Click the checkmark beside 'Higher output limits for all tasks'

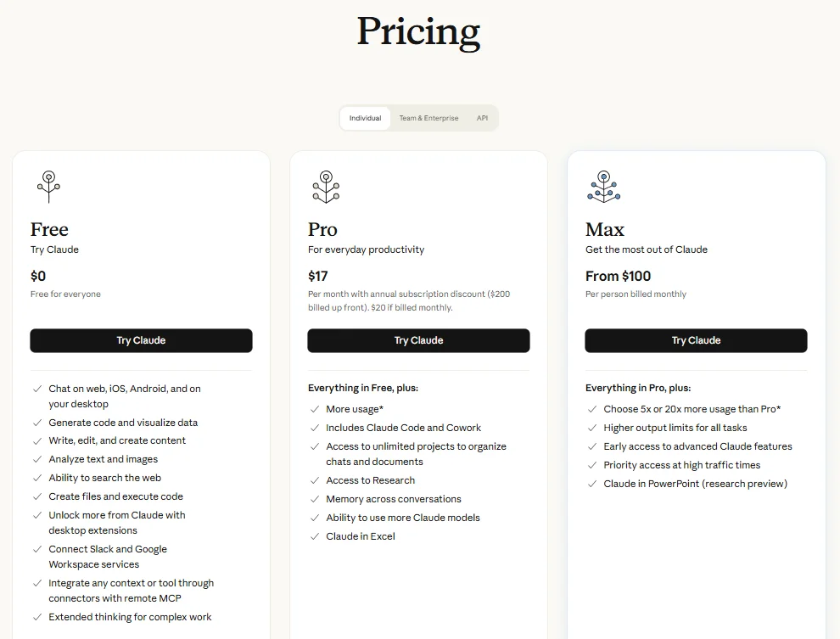click(591, 428)
